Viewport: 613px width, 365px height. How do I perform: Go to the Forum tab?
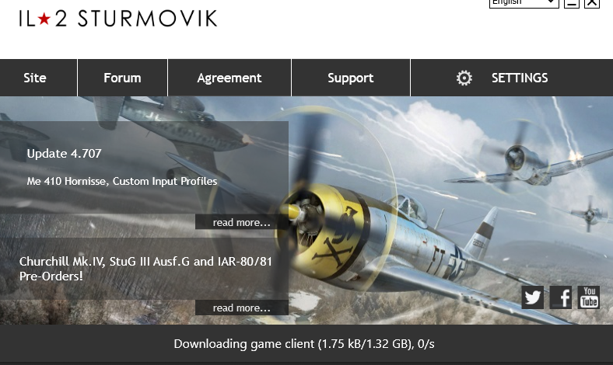122,78
